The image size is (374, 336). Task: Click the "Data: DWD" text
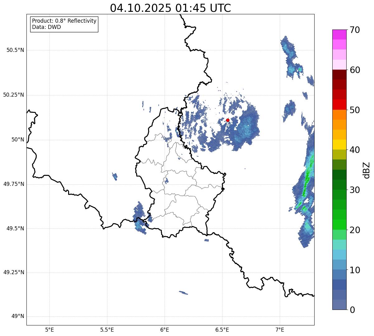pos(46,27)
